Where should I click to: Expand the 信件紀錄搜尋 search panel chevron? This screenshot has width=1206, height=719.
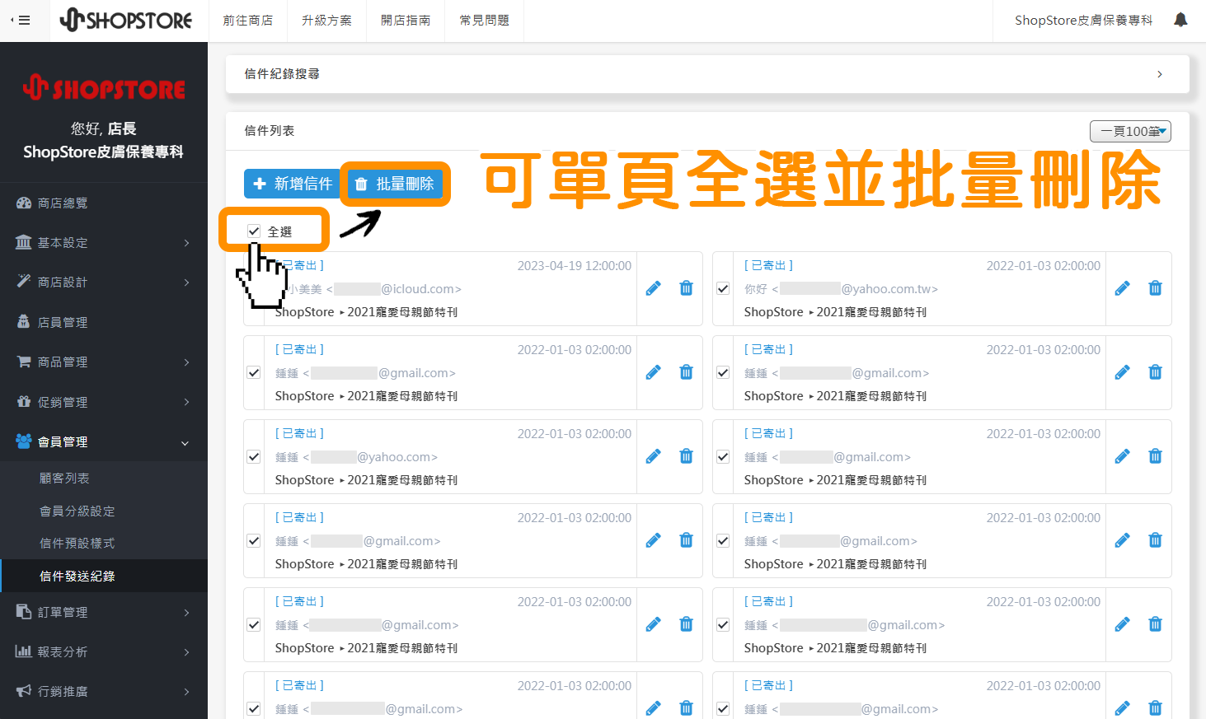[1160, 74]
